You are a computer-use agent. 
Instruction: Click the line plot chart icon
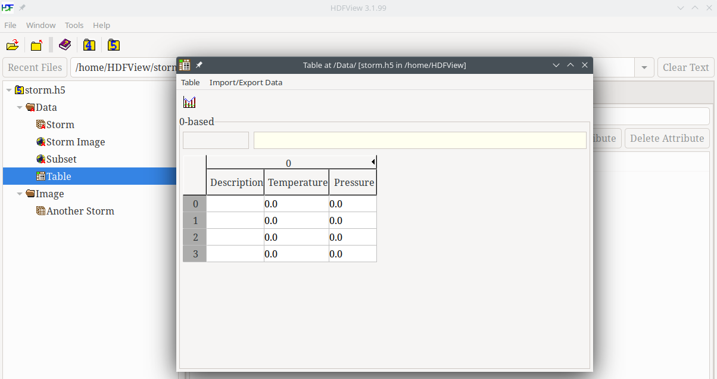[x=189, y=102]
